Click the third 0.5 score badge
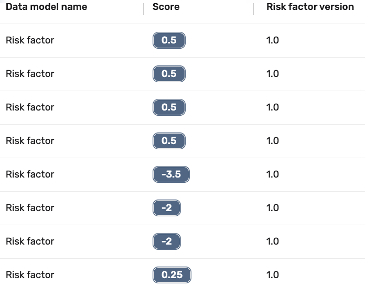Viewport: 365px width, 287px height. click(x=169, y=107)
